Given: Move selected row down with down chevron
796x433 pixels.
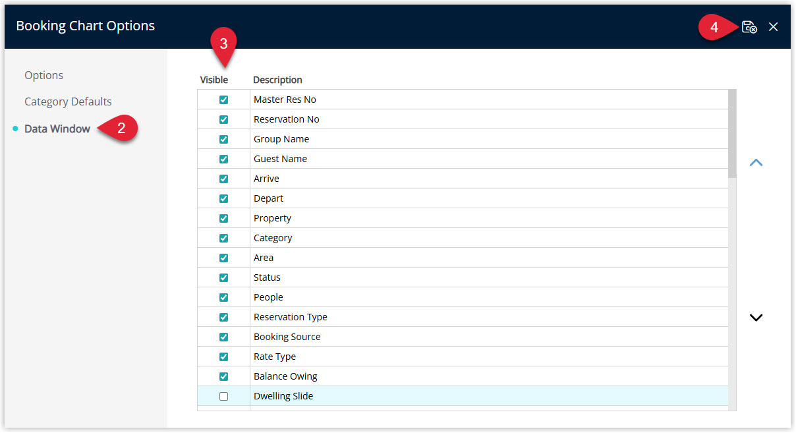Looking at the screenshot, I should 756,317.
